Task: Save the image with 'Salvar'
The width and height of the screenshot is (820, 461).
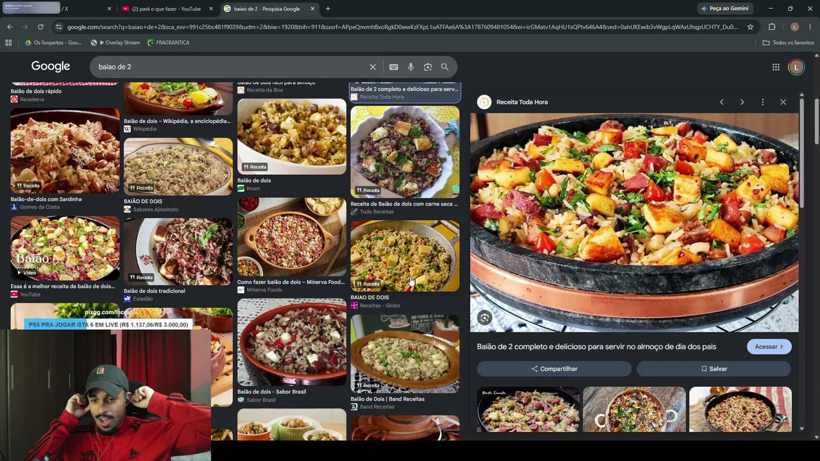Action: point(714,369)
